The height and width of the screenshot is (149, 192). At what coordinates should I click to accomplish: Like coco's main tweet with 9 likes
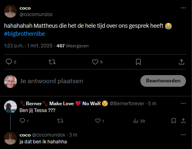95,62
